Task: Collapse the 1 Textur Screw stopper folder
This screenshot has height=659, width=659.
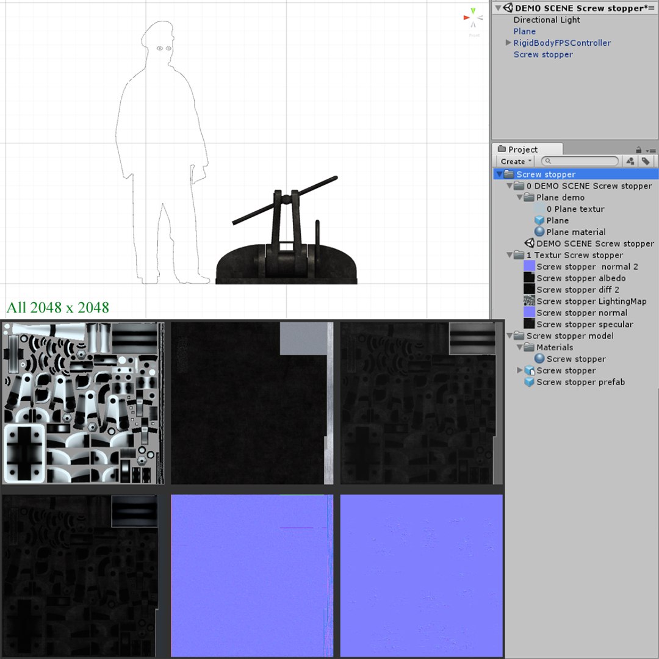Action: (x=510, y=254)
